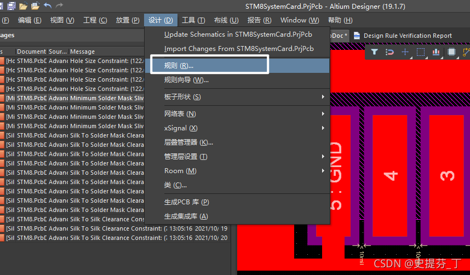This screenshot has width=470, height=275.
Task: Click the dashed Select Rectangle icon
Action: coord(421,52)
